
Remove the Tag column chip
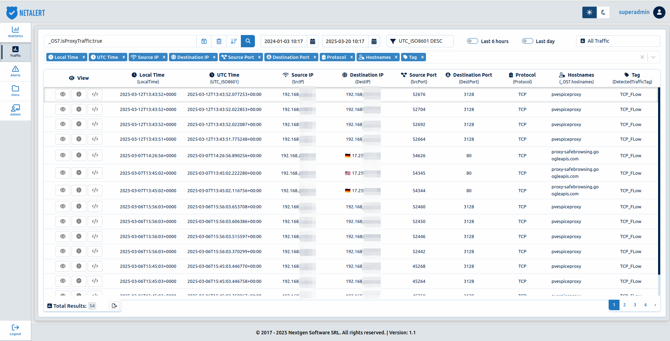coord(422,57)
